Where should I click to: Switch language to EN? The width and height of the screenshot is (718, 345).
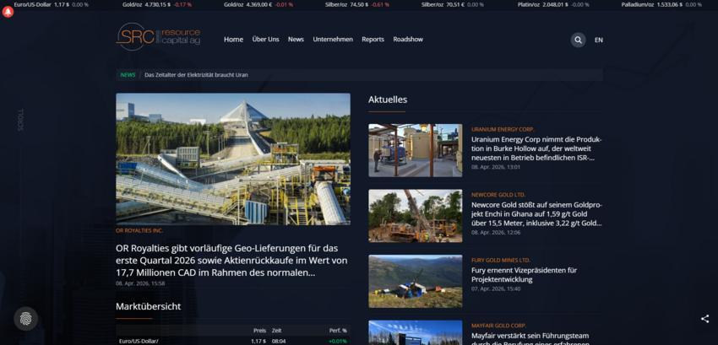tap(599, 40)
